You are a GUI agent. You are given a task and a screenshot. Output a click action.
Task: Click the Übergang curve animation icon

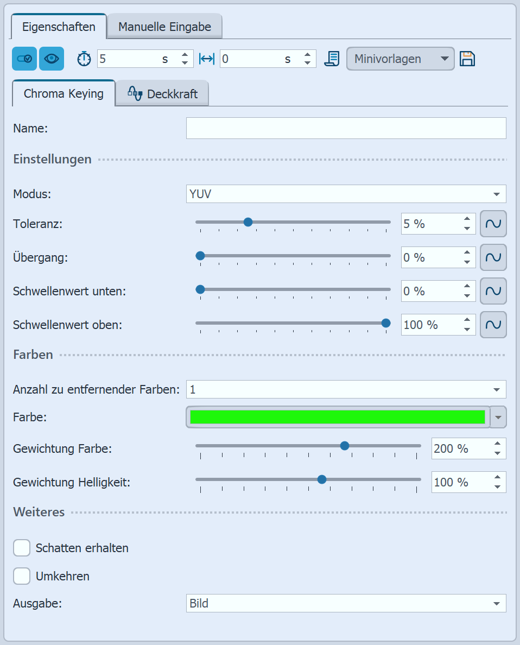click(x=493, y=257)
